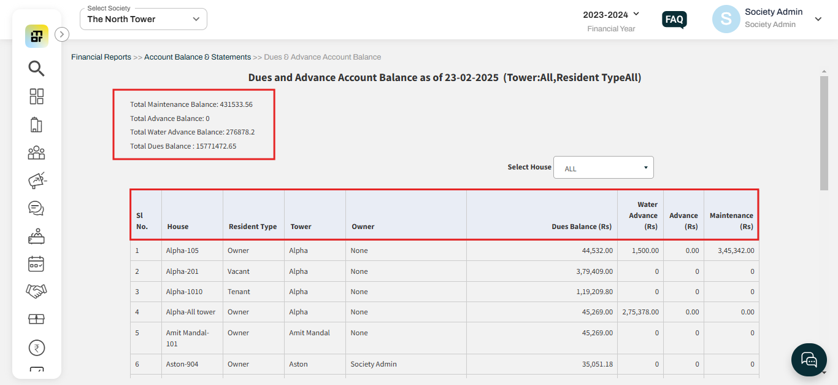This screenshot has height=385, width=838.
Task: Open the live chat support bubble
Action: pos(809,360)
